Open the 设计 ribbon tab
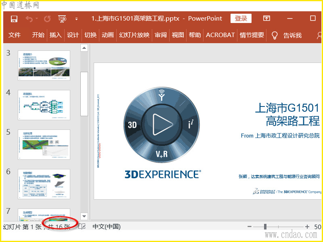 73,35
